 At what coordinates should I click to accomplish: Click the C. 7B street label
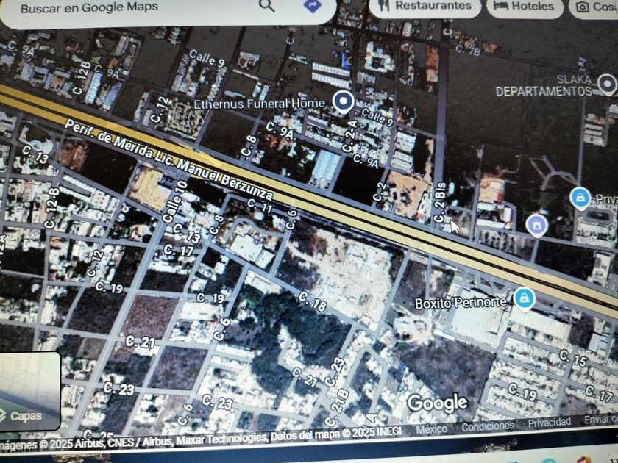coord(468,51)
